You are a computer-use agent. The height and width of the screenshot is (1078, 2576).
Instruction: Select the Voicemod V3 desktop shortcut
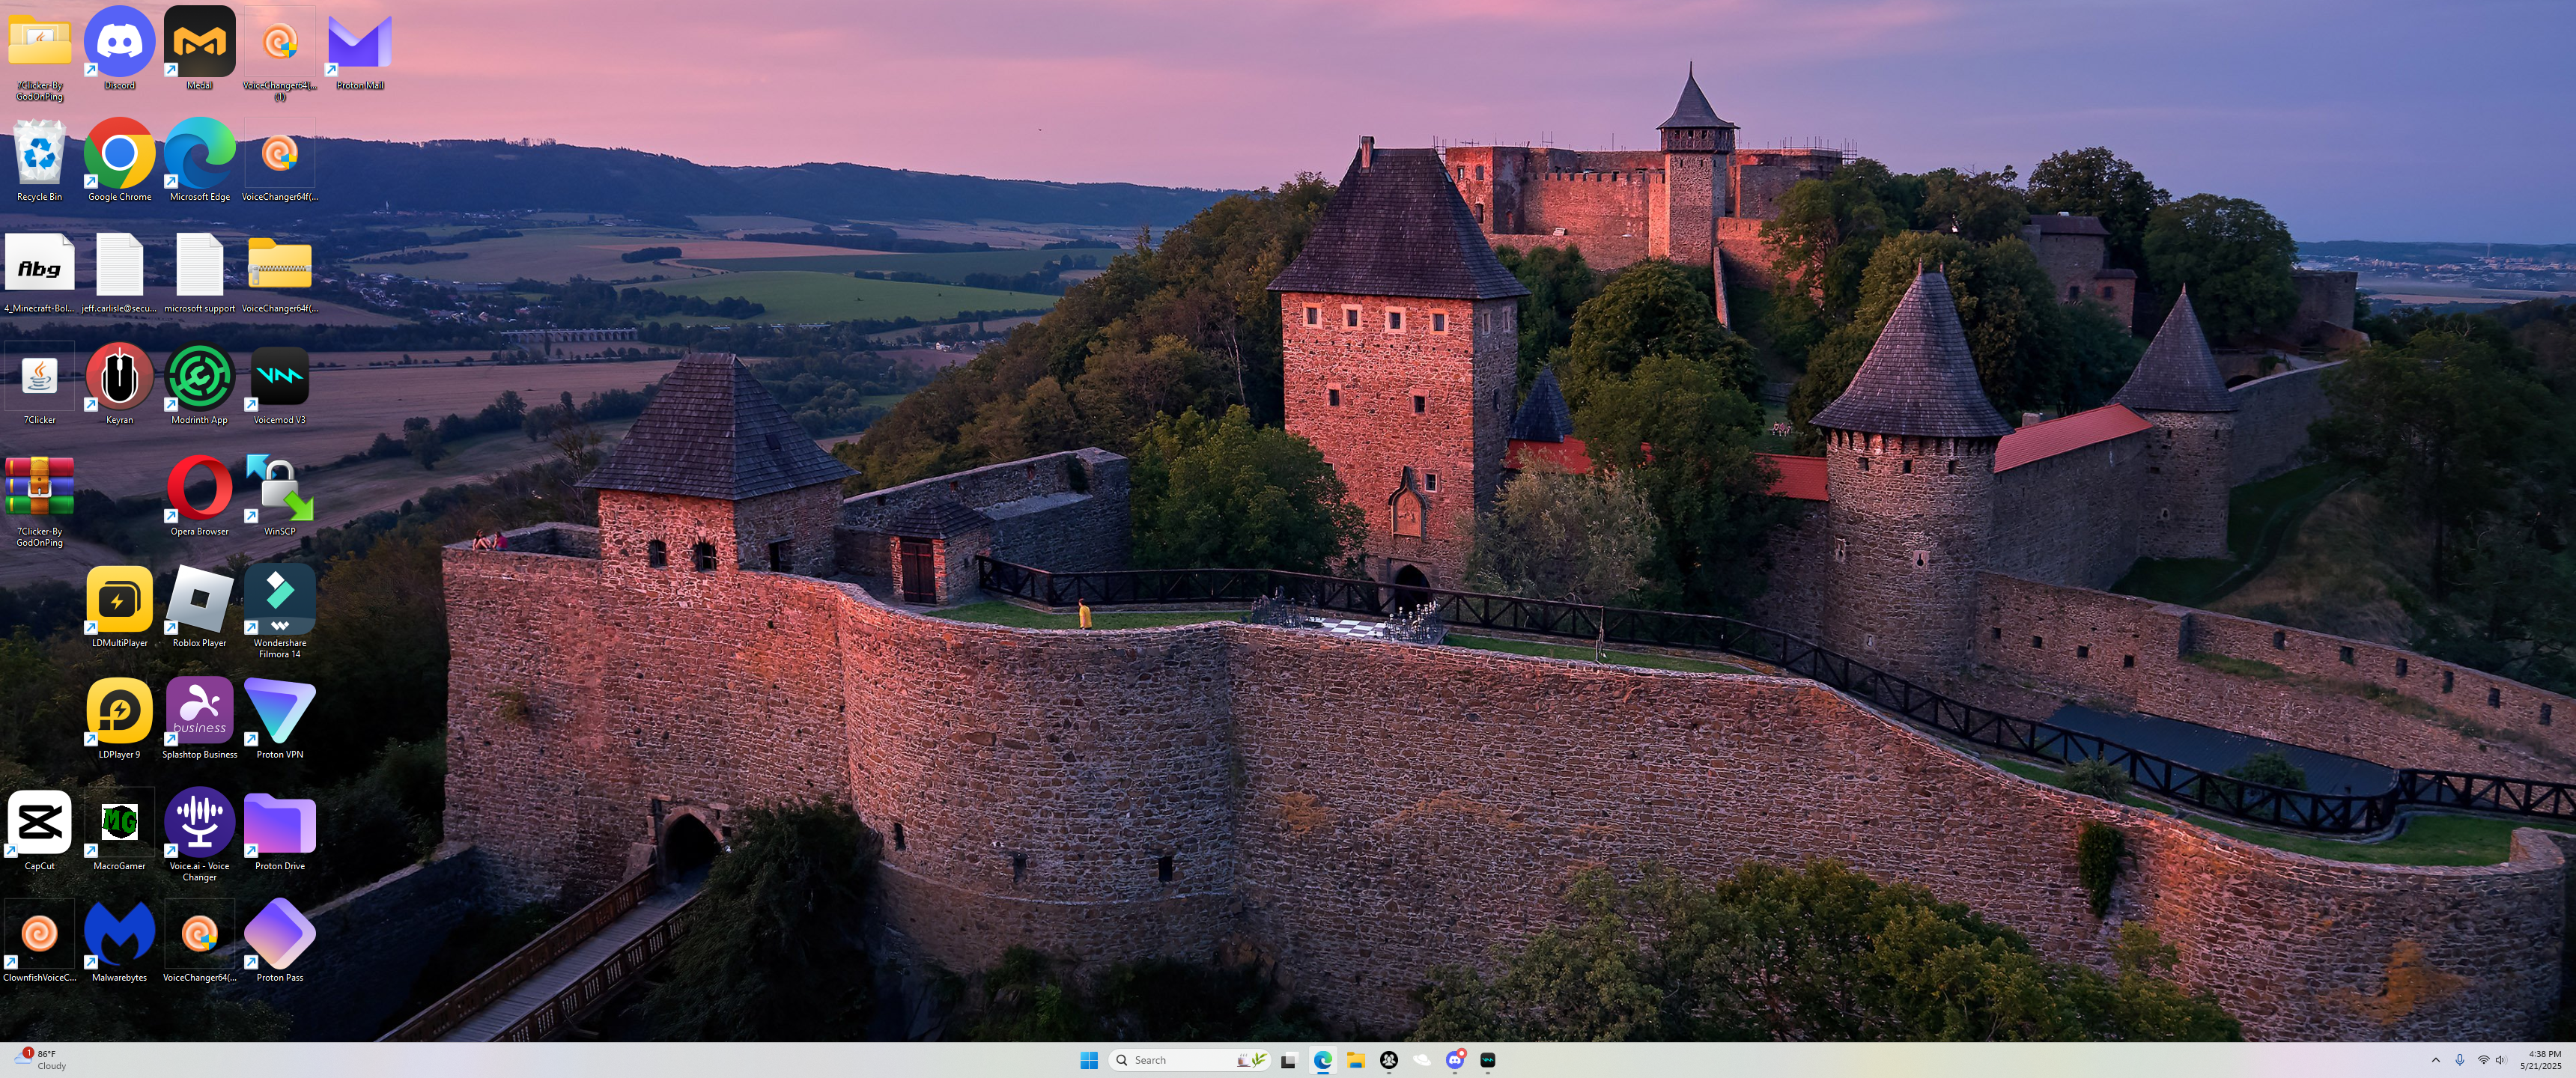tap(279, 377)
